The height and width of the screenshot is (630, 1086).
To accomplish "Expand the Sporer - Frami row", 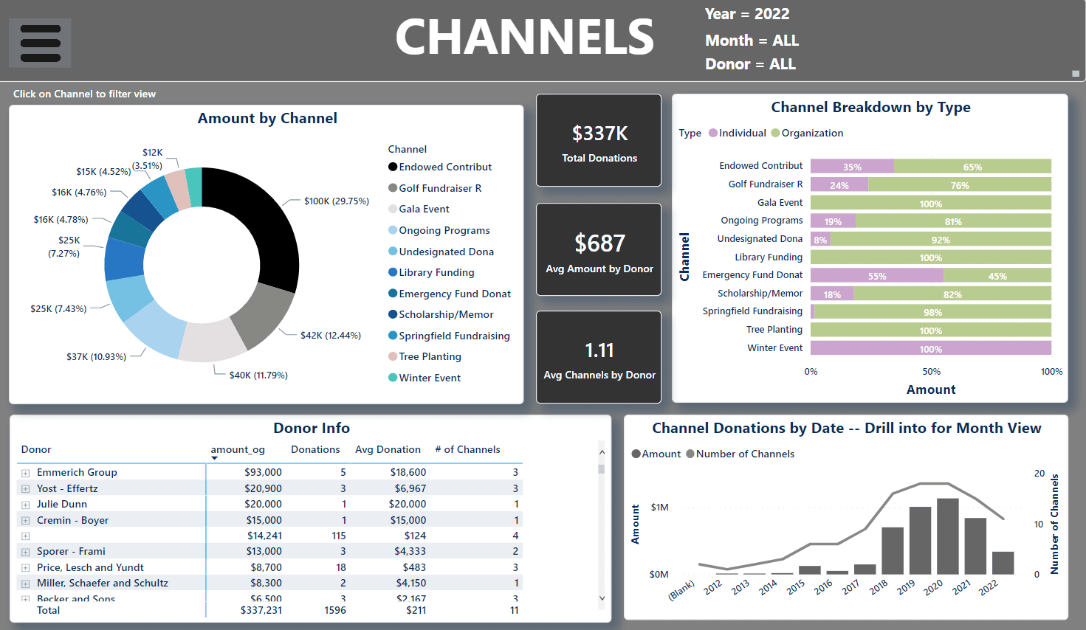I will coord(25,552).
